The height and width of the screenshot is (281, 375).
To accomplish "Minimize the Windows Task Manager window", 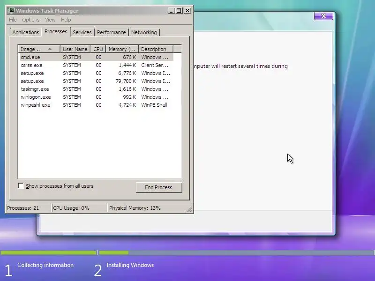I will coord(171,10).
